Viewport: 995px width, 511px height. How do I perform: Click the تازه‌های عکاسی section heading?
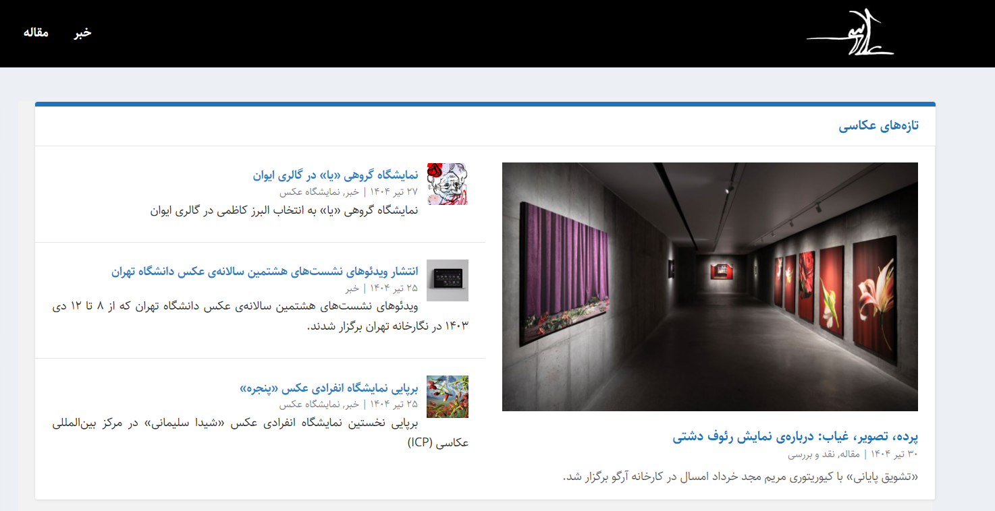(879, 125)
